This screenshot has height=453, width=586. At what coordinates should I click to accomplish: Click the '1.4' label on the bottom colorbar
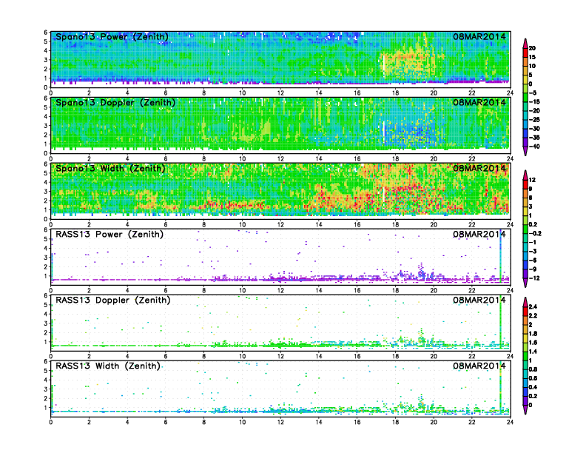(533, 352)
